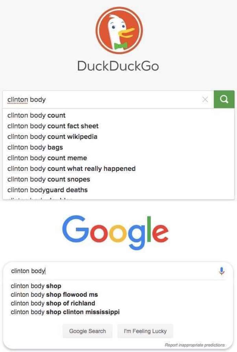
Task: Pick "clinton body count what really happened"
Action: (71, 169)
